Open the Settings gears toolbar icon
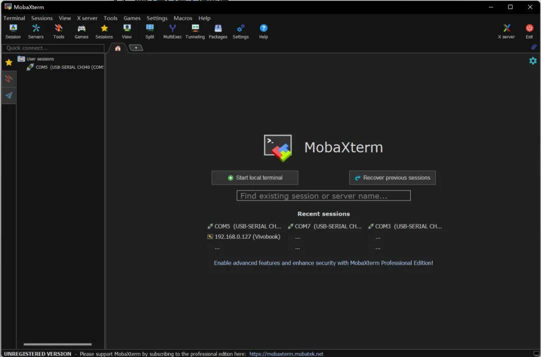 tap(240, 32)
